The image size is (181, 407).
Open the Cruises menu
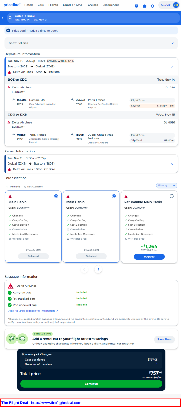pyautogui.click(x=93, y=5)
